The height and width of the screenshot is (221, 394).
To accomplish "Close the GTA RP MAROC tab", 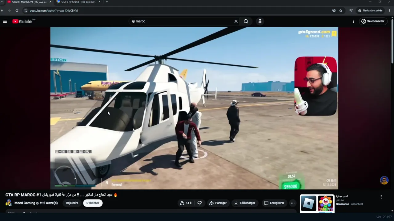I will click(50, 2).
